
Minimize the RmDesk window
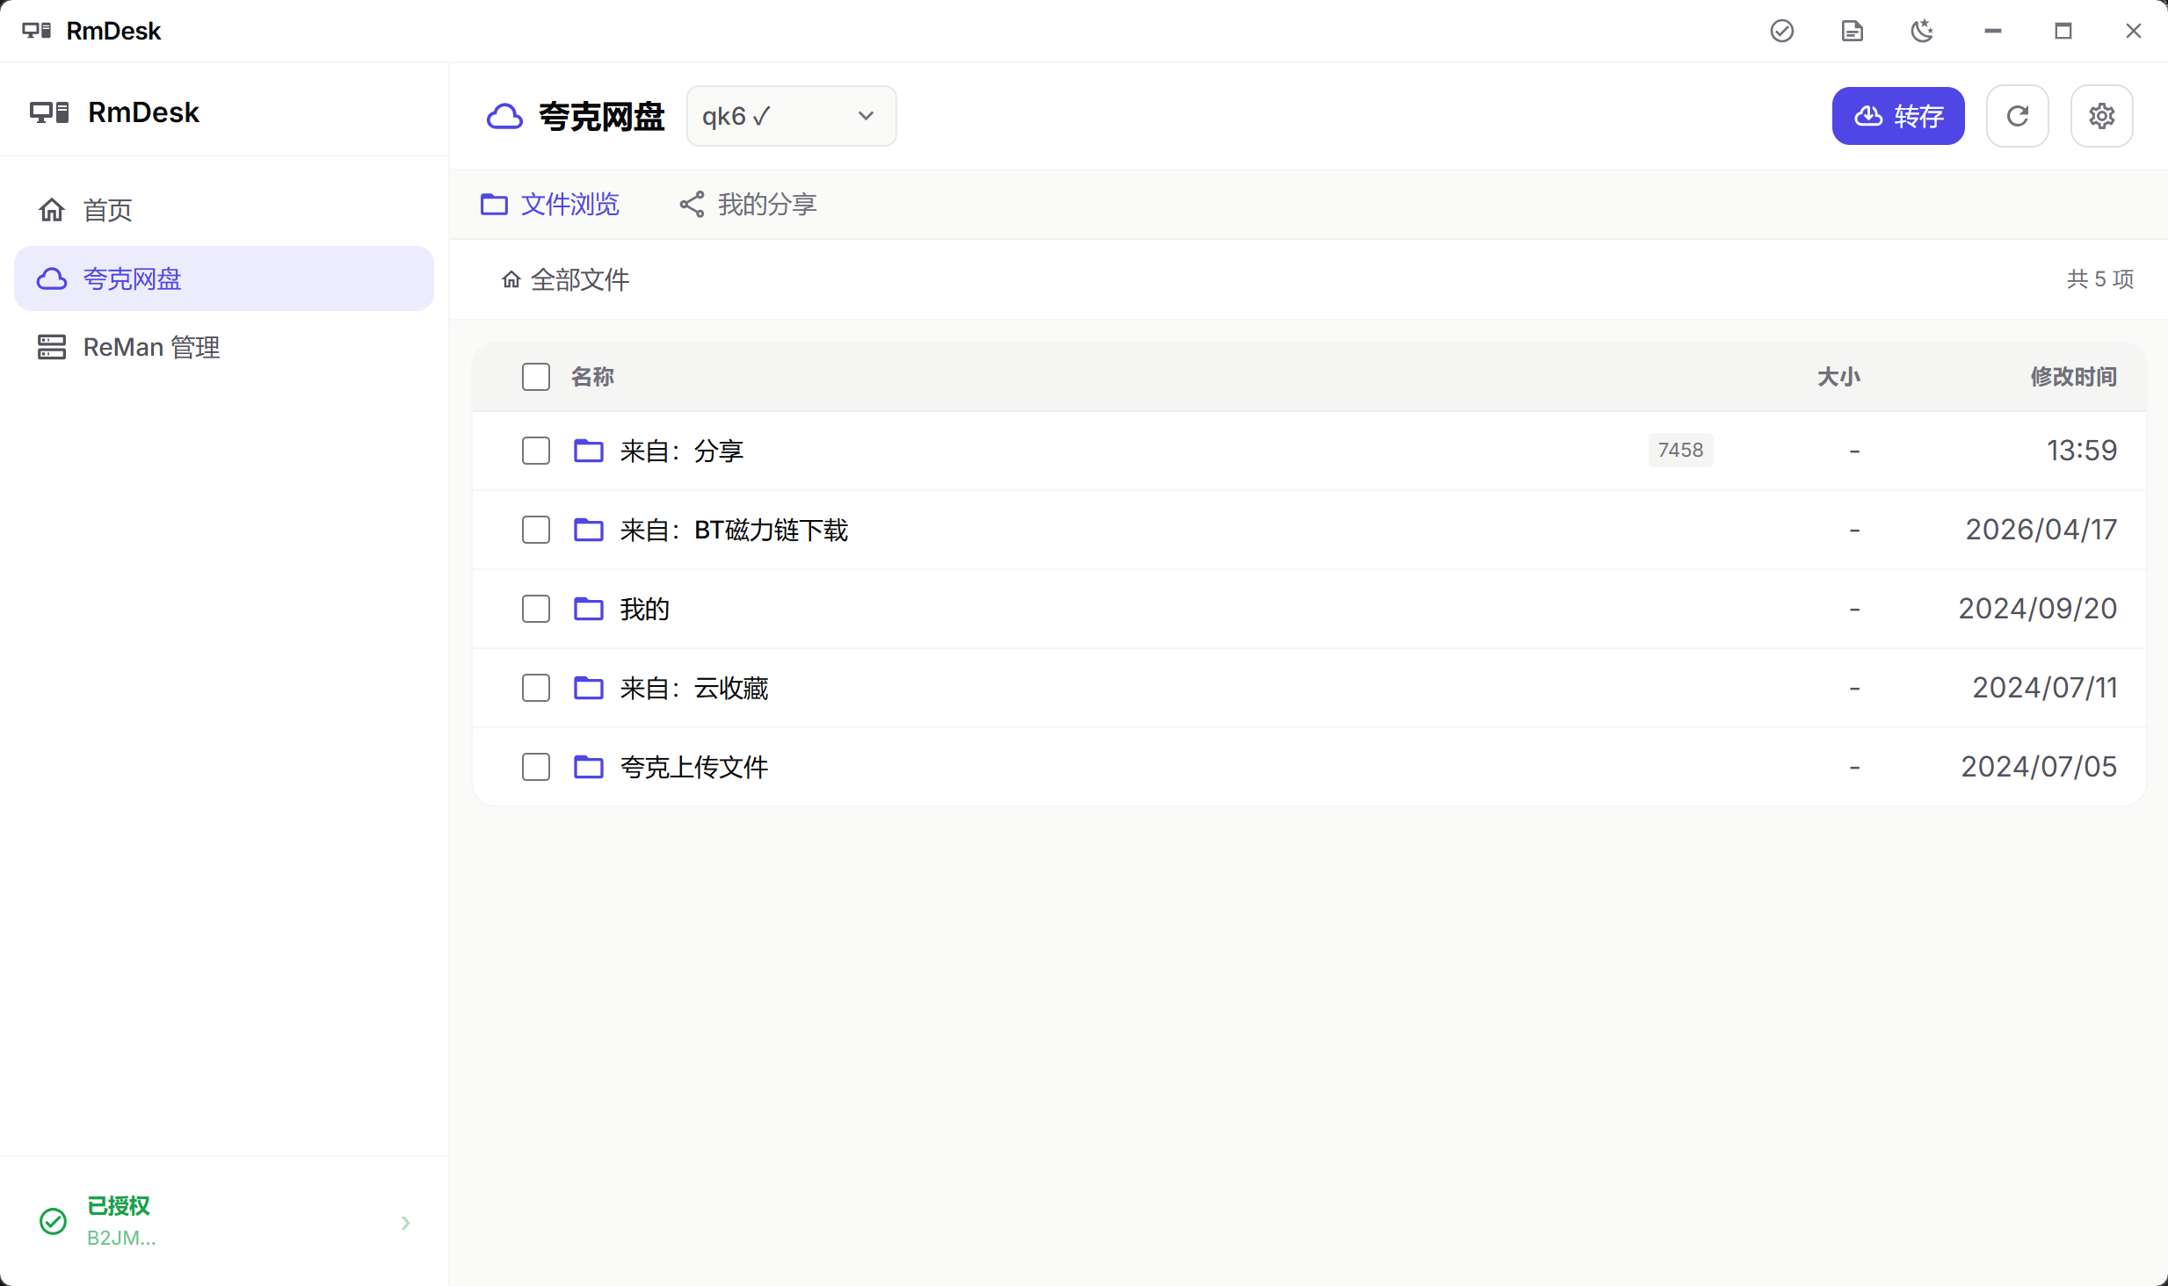point(1992,31)
